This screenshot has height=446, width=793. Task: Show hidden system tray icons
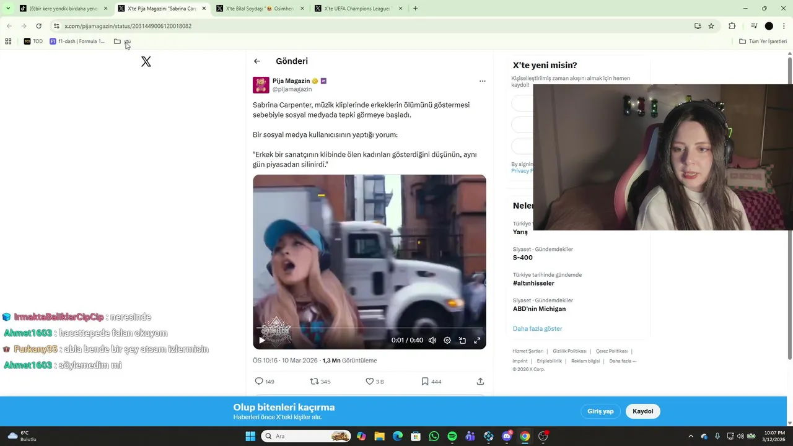(x=691, y=436)
